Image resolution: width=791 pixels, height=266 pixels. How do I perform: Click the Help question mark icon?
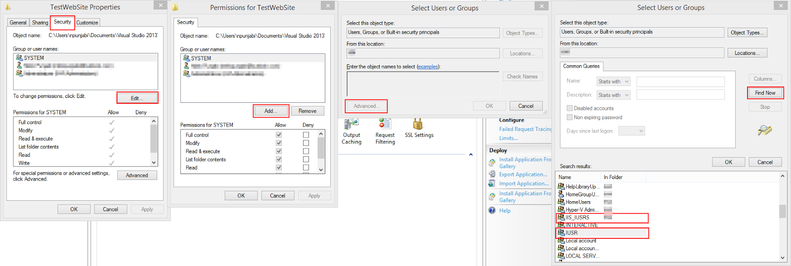pos(492,210)
